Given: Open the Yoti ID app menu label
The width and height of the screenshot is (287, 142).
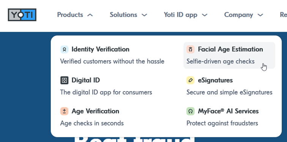Looking at the screenshot, I should (180, 15).
